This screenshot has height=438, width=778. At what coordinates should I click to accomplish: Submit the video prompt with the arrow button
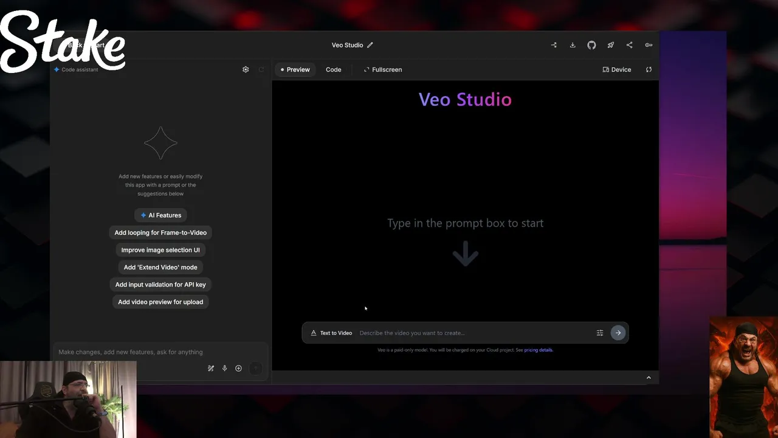pos(618,333)
